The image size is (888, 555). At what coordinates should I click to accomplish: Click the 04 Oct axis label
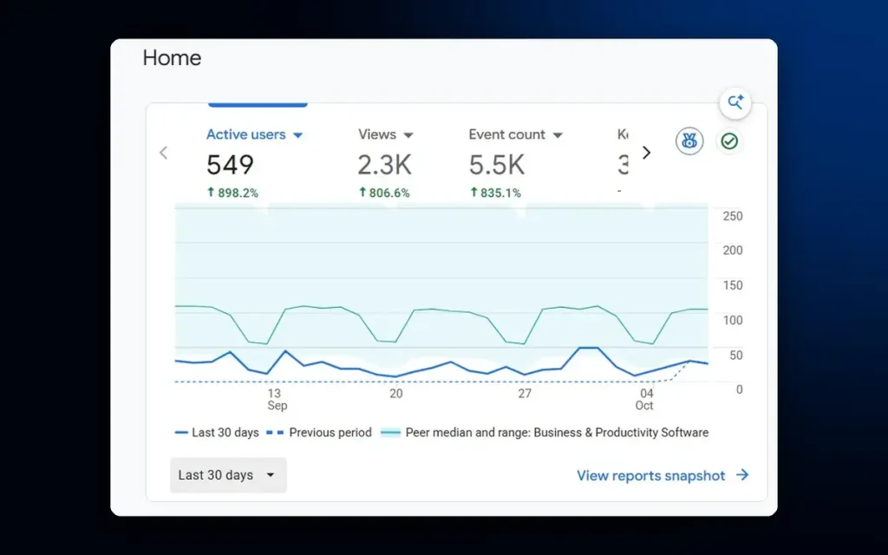[645, 399]
